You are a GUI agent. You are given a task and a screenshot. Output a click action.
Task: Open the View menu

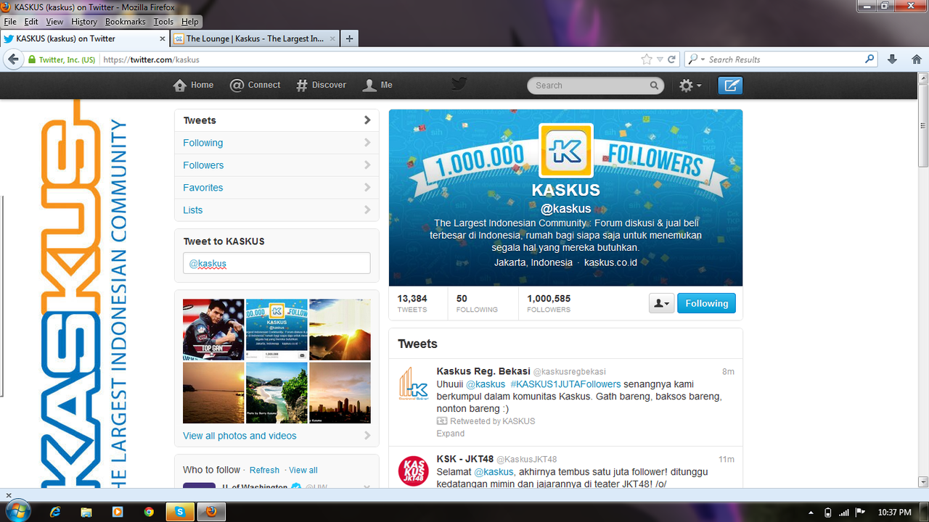(x=54, y=22)
